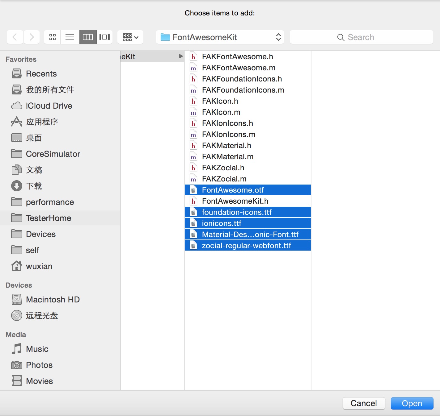440x416 pixels.
Task: Open Movies media library
Action: (x=60, y=381)
